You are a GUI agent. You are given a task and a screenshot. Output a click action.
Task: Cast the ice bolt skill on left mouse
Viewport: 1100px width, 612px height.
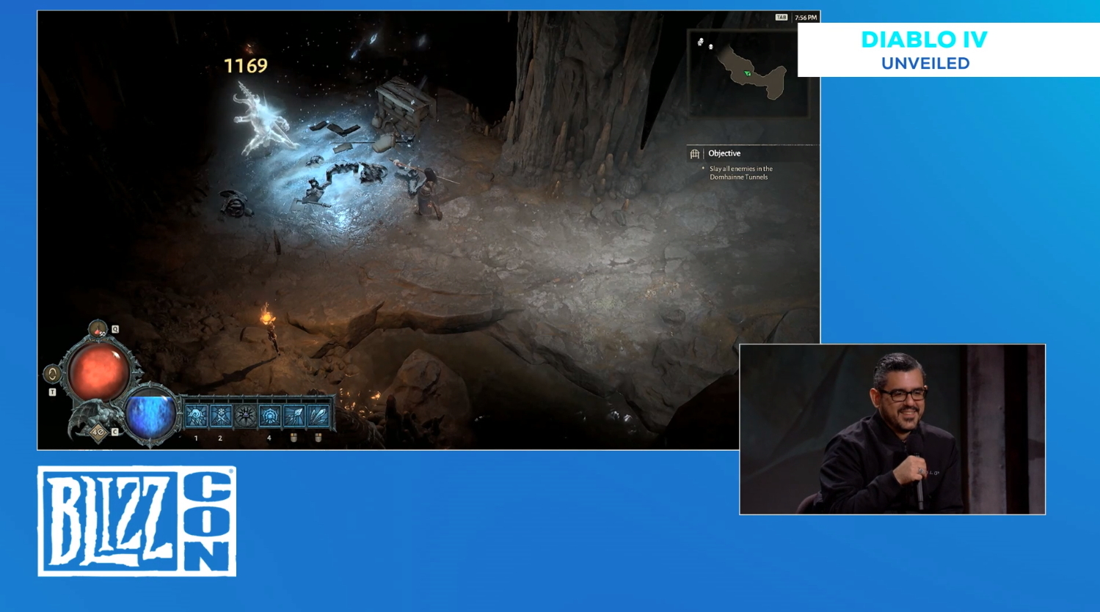[294, 416]
